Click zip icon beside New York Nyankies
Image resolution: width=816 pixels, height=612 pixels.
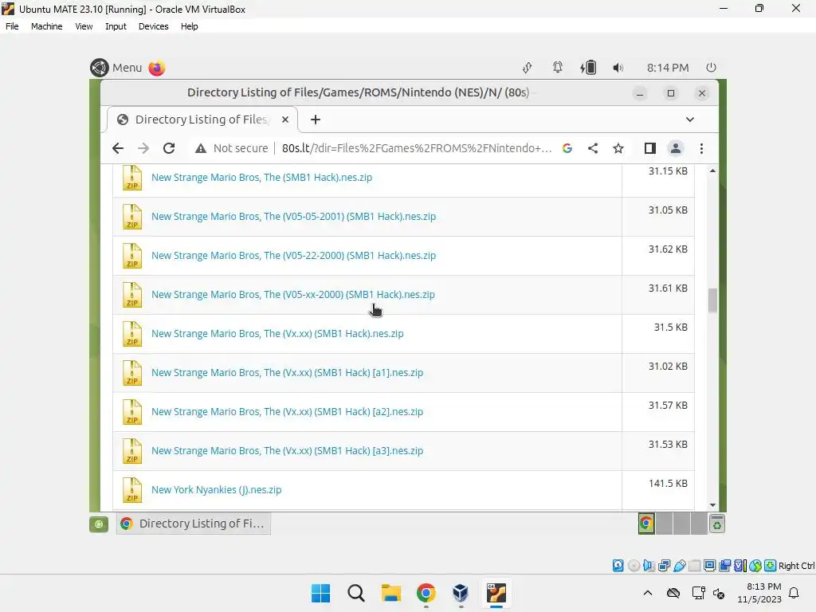[x=132, y=490]
